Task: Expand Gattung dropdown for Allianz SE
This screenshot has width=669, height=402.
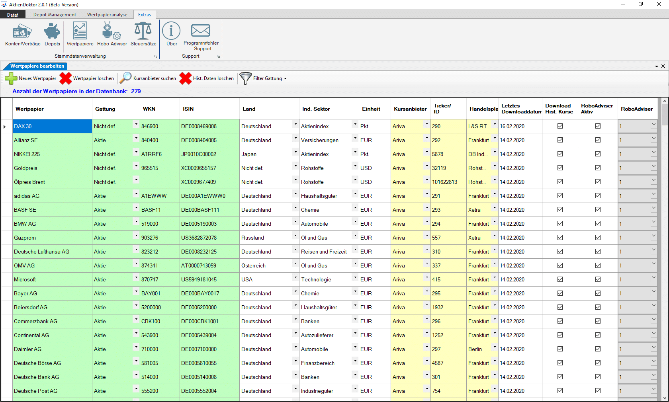Action: point(136,138)
